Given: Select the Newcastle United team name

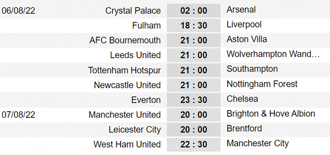Looking at the screenshot, I should pos(127,85).
